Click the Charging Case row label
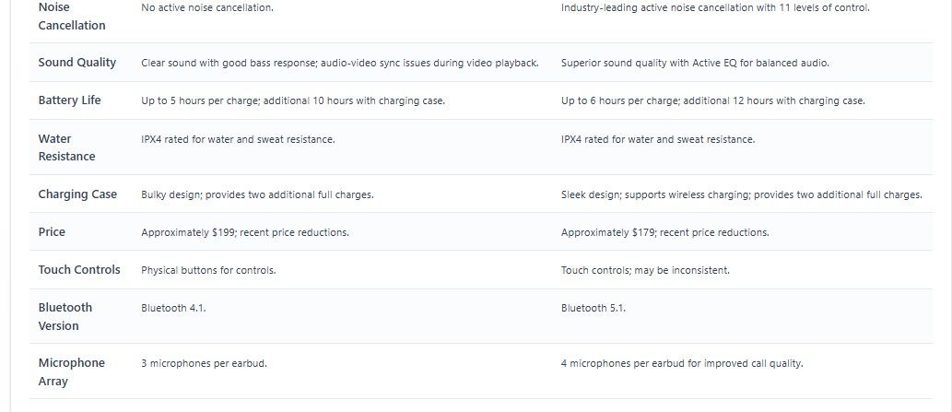Image resolution: width=952 pixels, height=412 pixels. pos(77,194)
